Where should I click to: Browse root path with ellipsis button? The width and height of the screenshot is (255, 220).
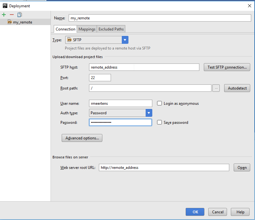click(216, 88)
